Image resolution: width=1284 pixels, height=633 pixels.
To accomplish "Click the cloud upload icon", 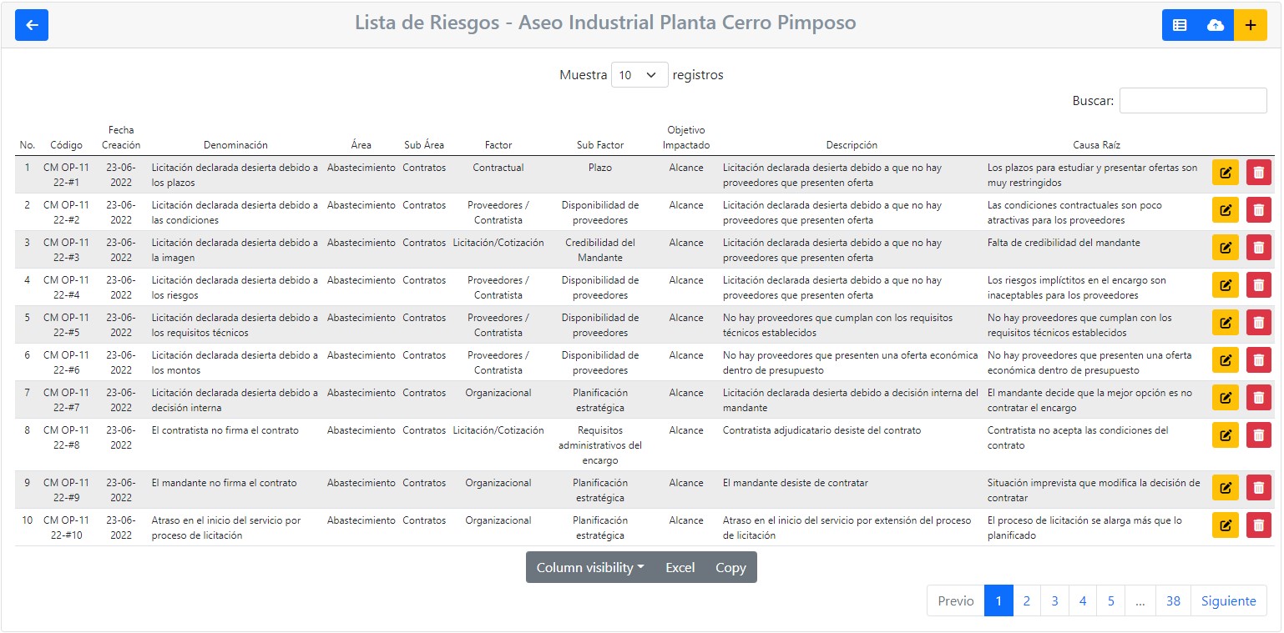I will [1216, 25].
